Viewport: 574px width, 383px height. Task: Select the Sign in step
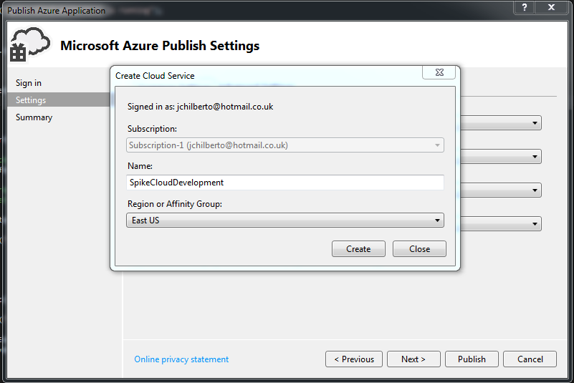[x=29, y=83]
